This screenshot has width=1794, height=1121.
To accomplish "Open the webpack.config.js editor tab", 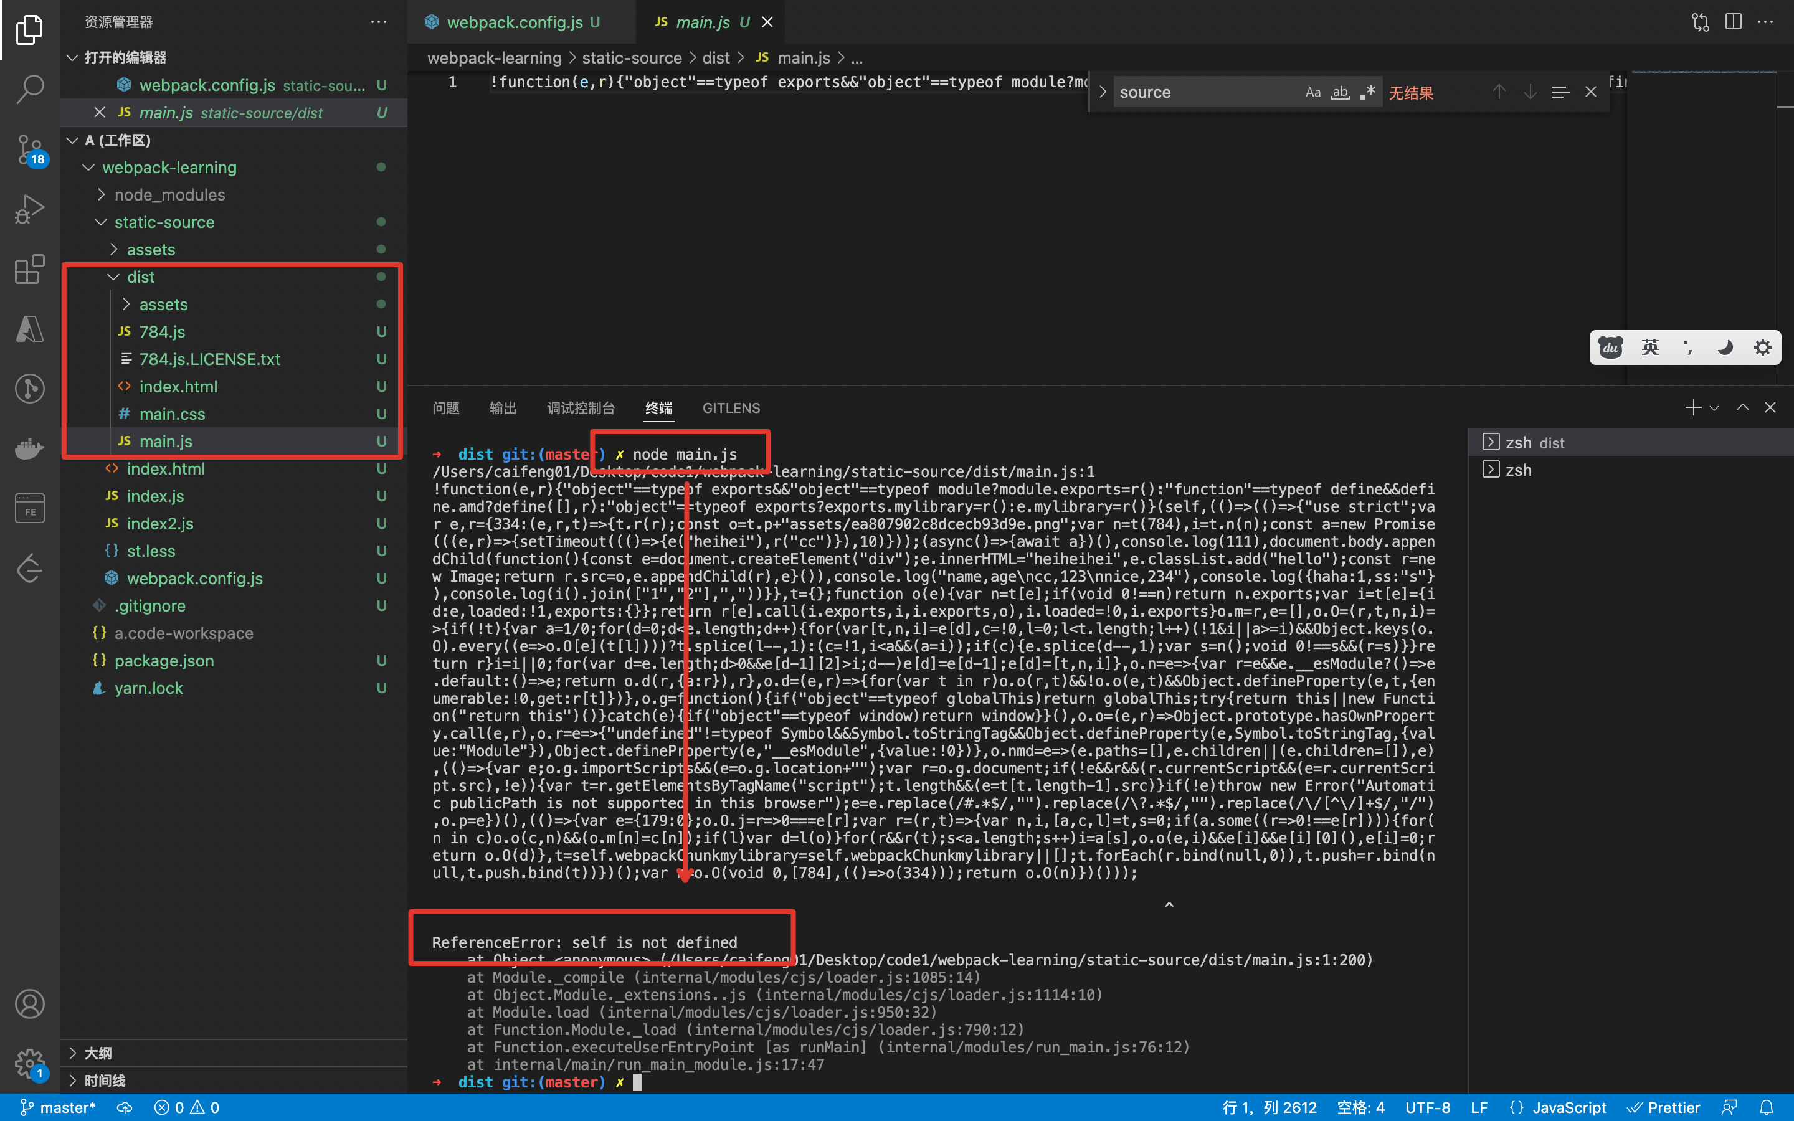I will (515, 22).
